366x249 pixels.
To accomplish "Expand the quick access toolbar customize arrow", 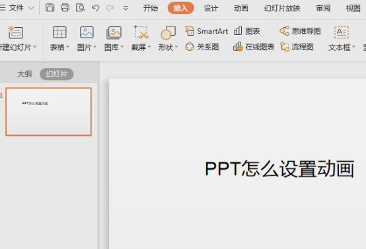I will (x=126, y=9).
